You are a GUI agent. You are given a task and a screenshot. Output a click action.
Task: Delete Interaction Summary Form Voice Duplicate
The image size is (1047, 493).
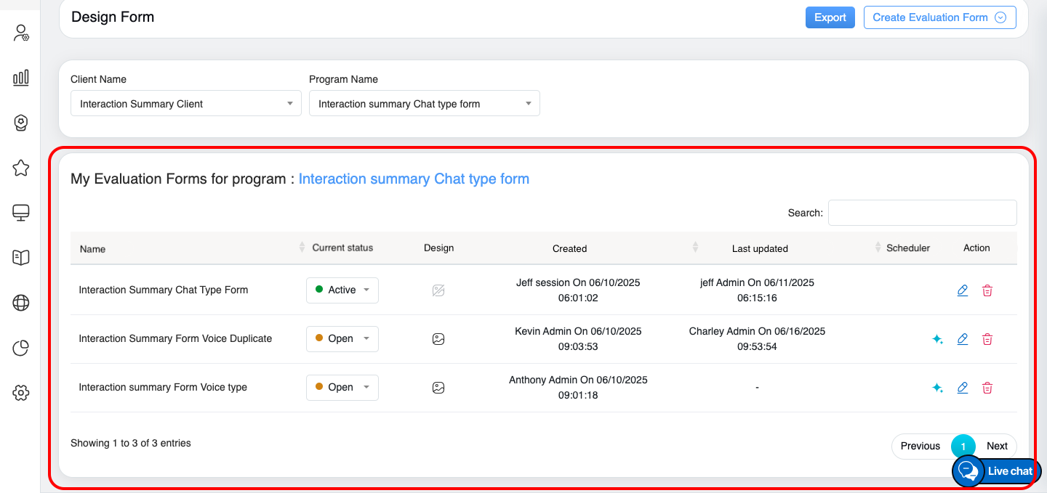point(987,339)
